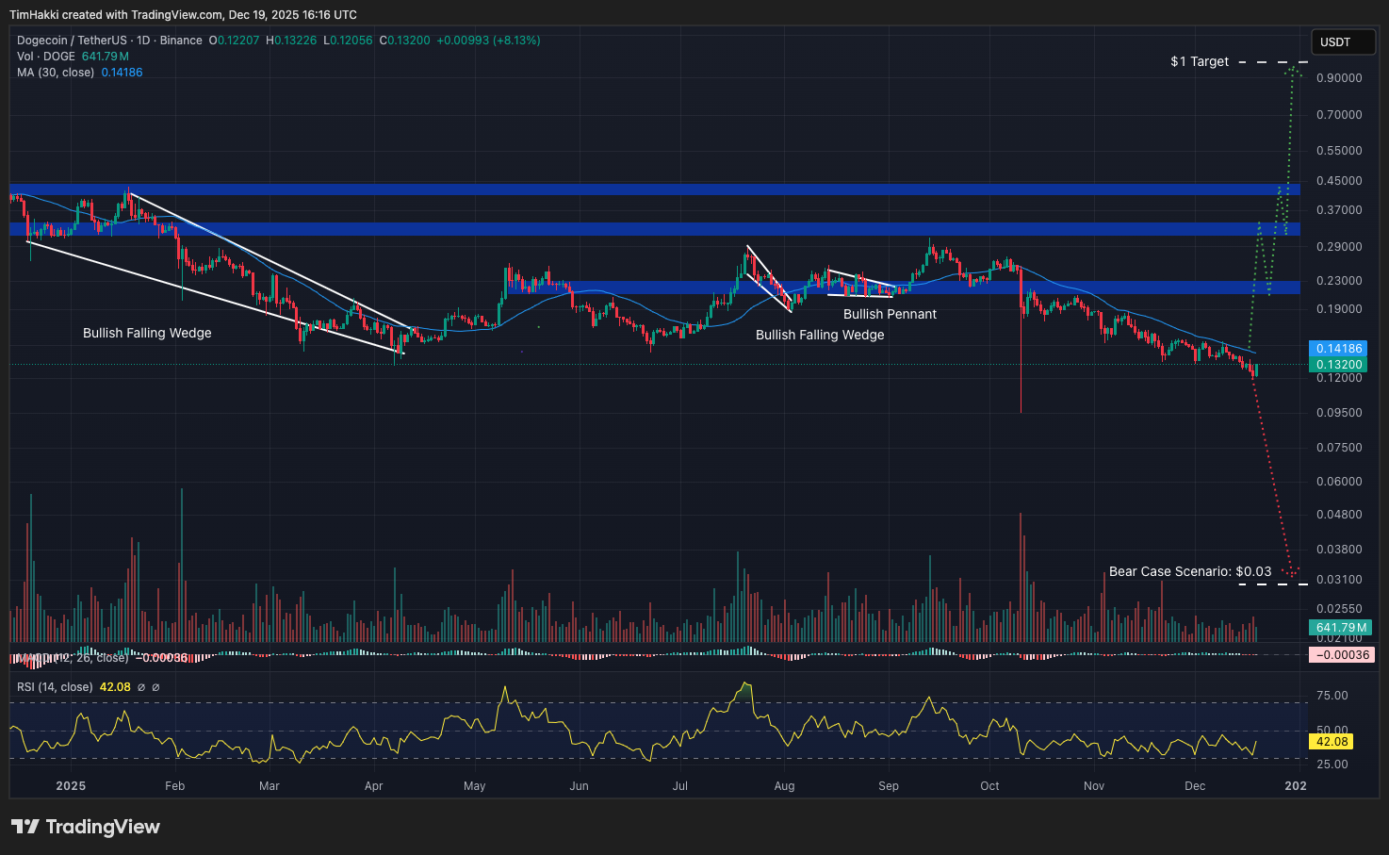Toggle the Vol · DOGE indicator legend
This screenshot has width=1389, height=855.
point(46,57)
